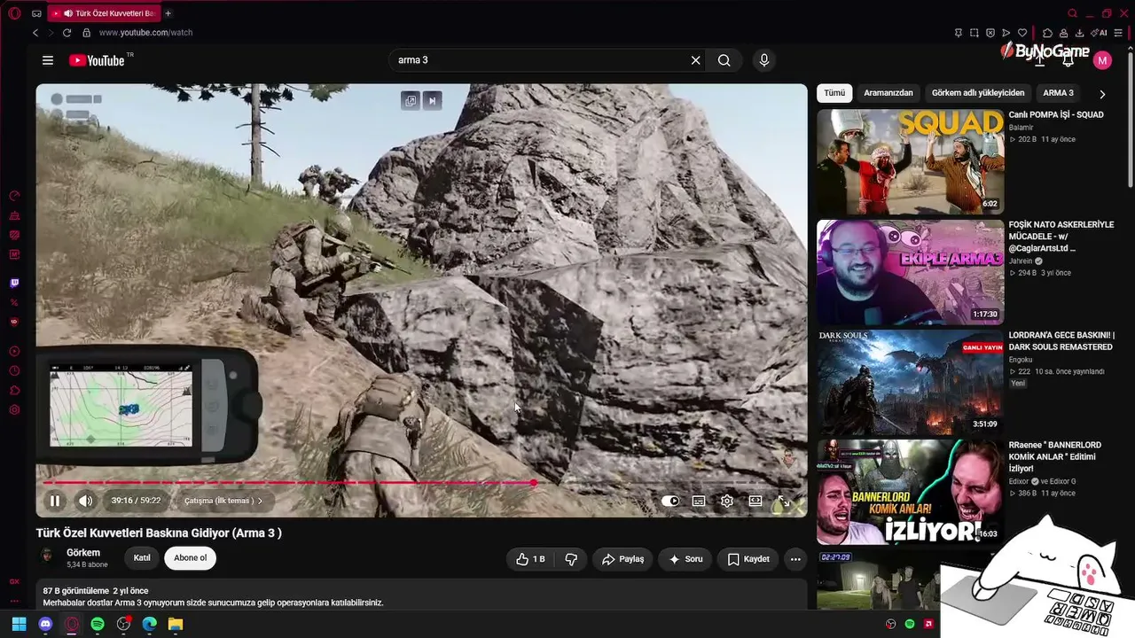Pause the video
This screenshot has width=1135, height=638.
pyautogui.click(x=55, y=501)
